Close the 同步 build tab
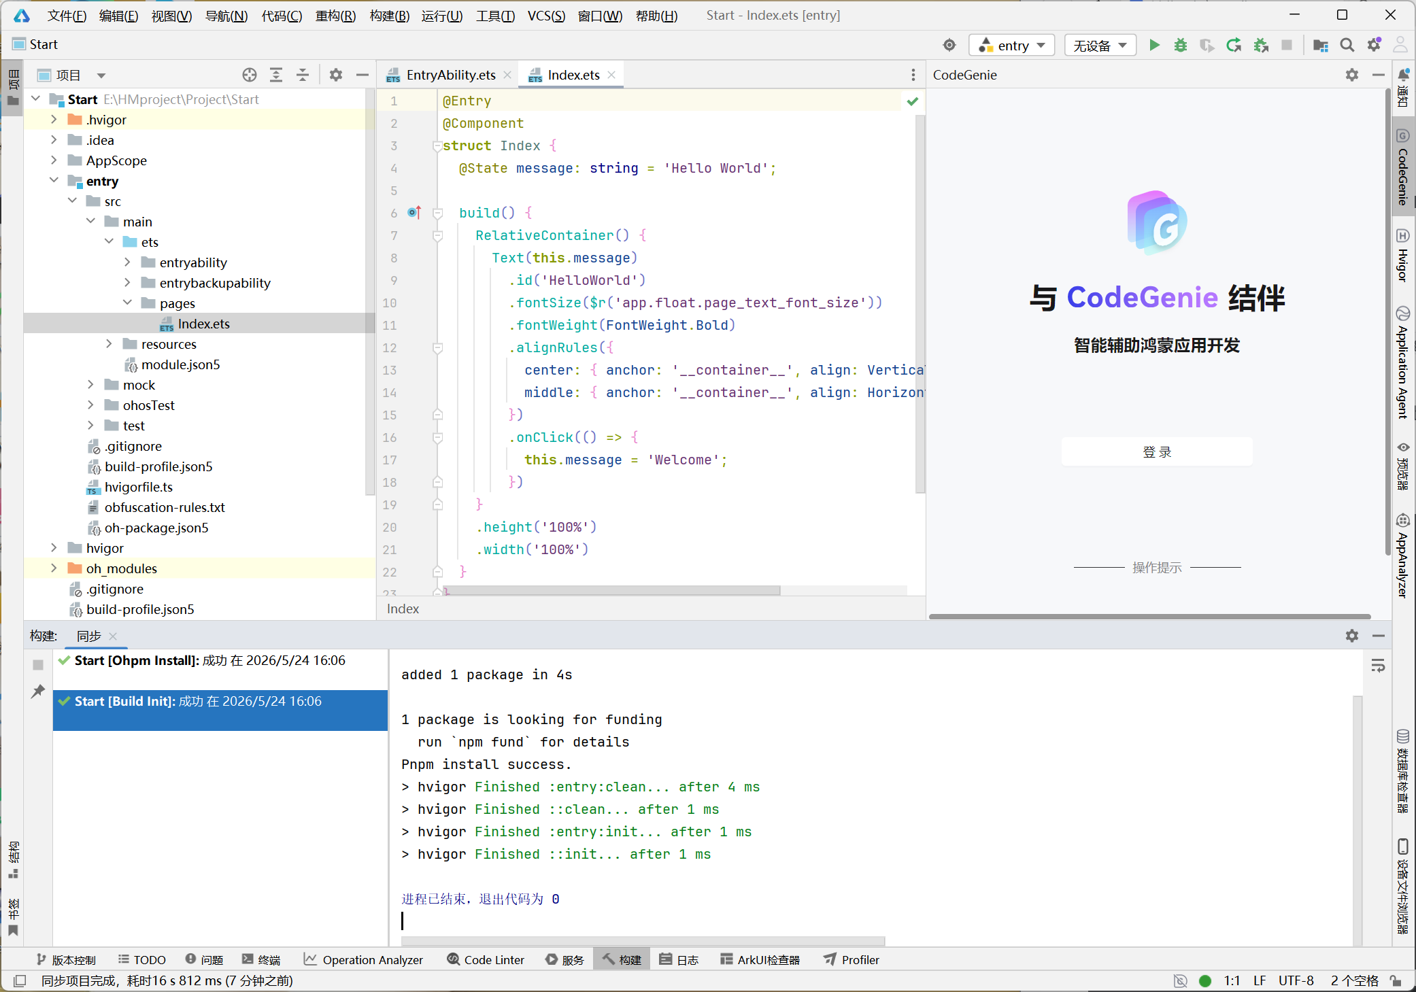Viewport: 1416px width, 992px height. click(113, 636)
